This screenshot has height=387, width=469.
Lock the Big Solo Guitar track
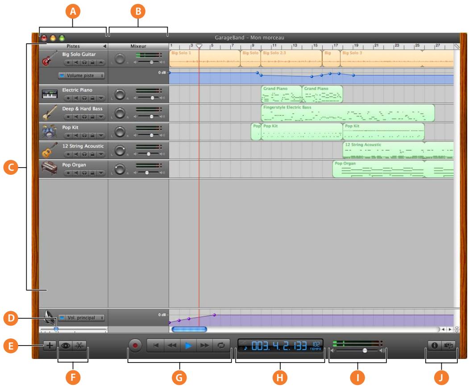coord(92,62)
